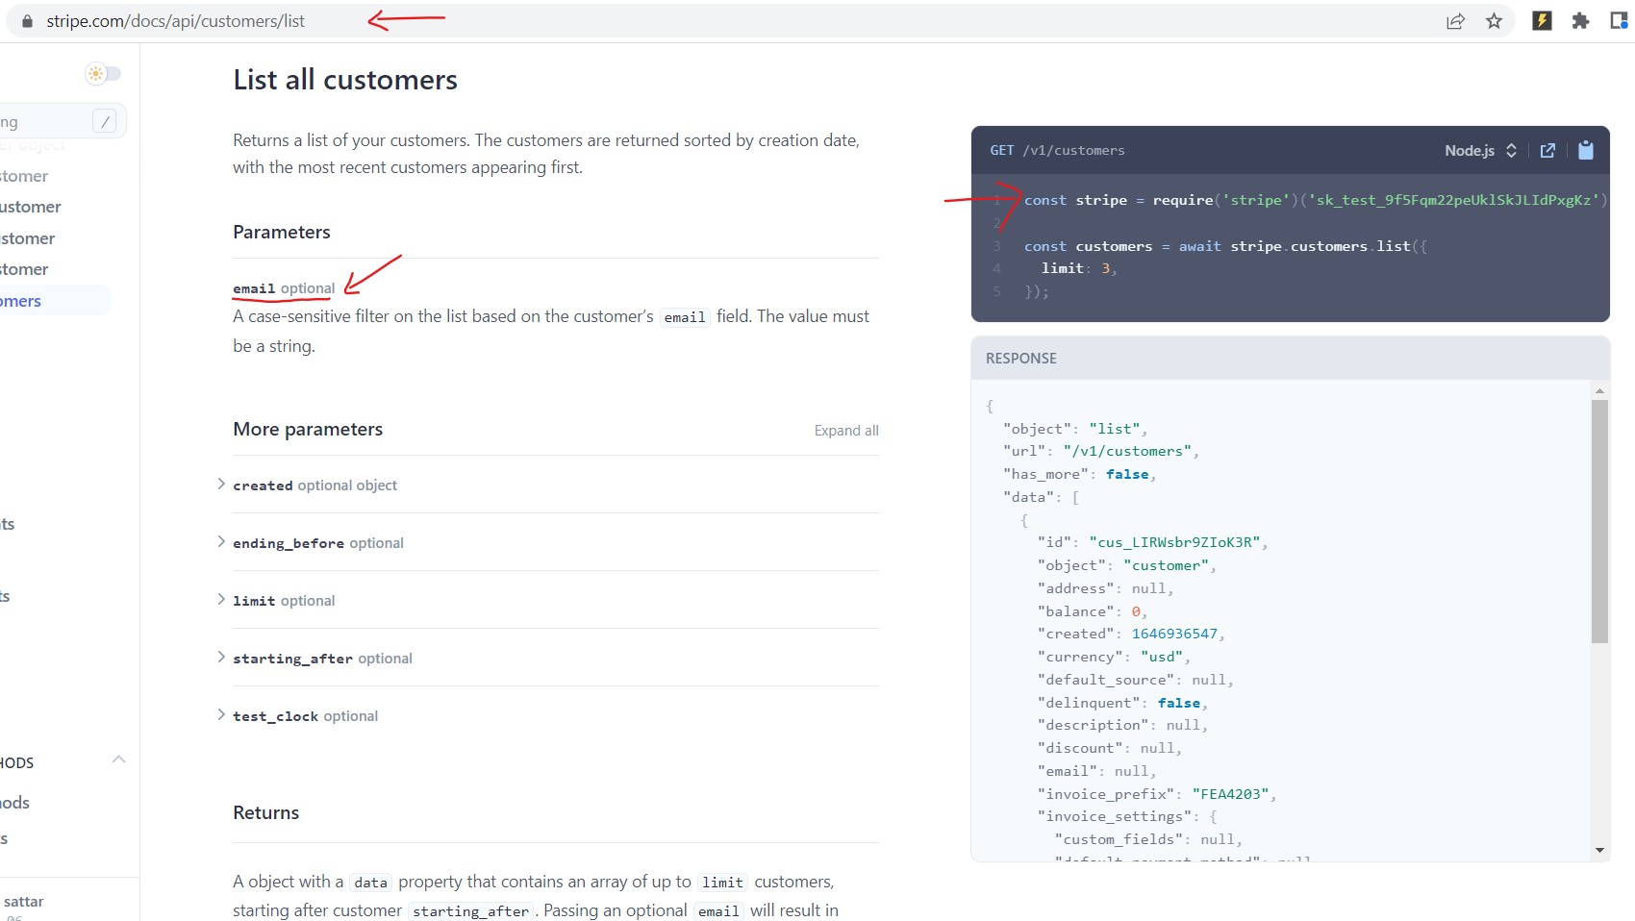Image resolution: width=1635 pixels, height=921 pixels.
Task: Click the inline "starting_after" code chip in Returns
Action: 470,911
